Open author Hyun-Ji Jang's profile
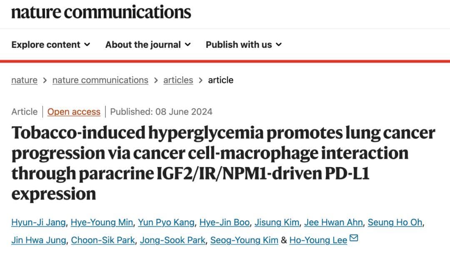This screenshot has height=255, width=450. click(x=38, y=222)
